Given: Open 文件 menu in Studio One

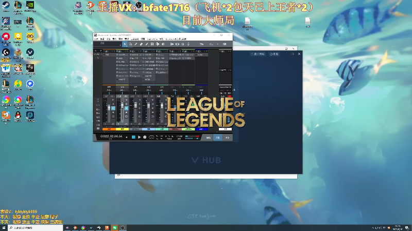Looking at the screenshot, I should pos(96,39).
